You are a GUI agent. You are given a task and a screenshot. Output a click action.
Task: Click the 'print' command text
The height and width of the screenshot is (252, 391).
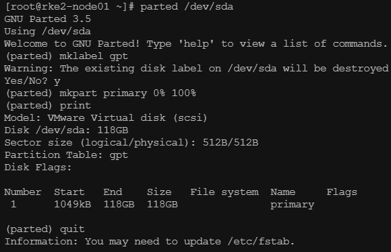75,106
